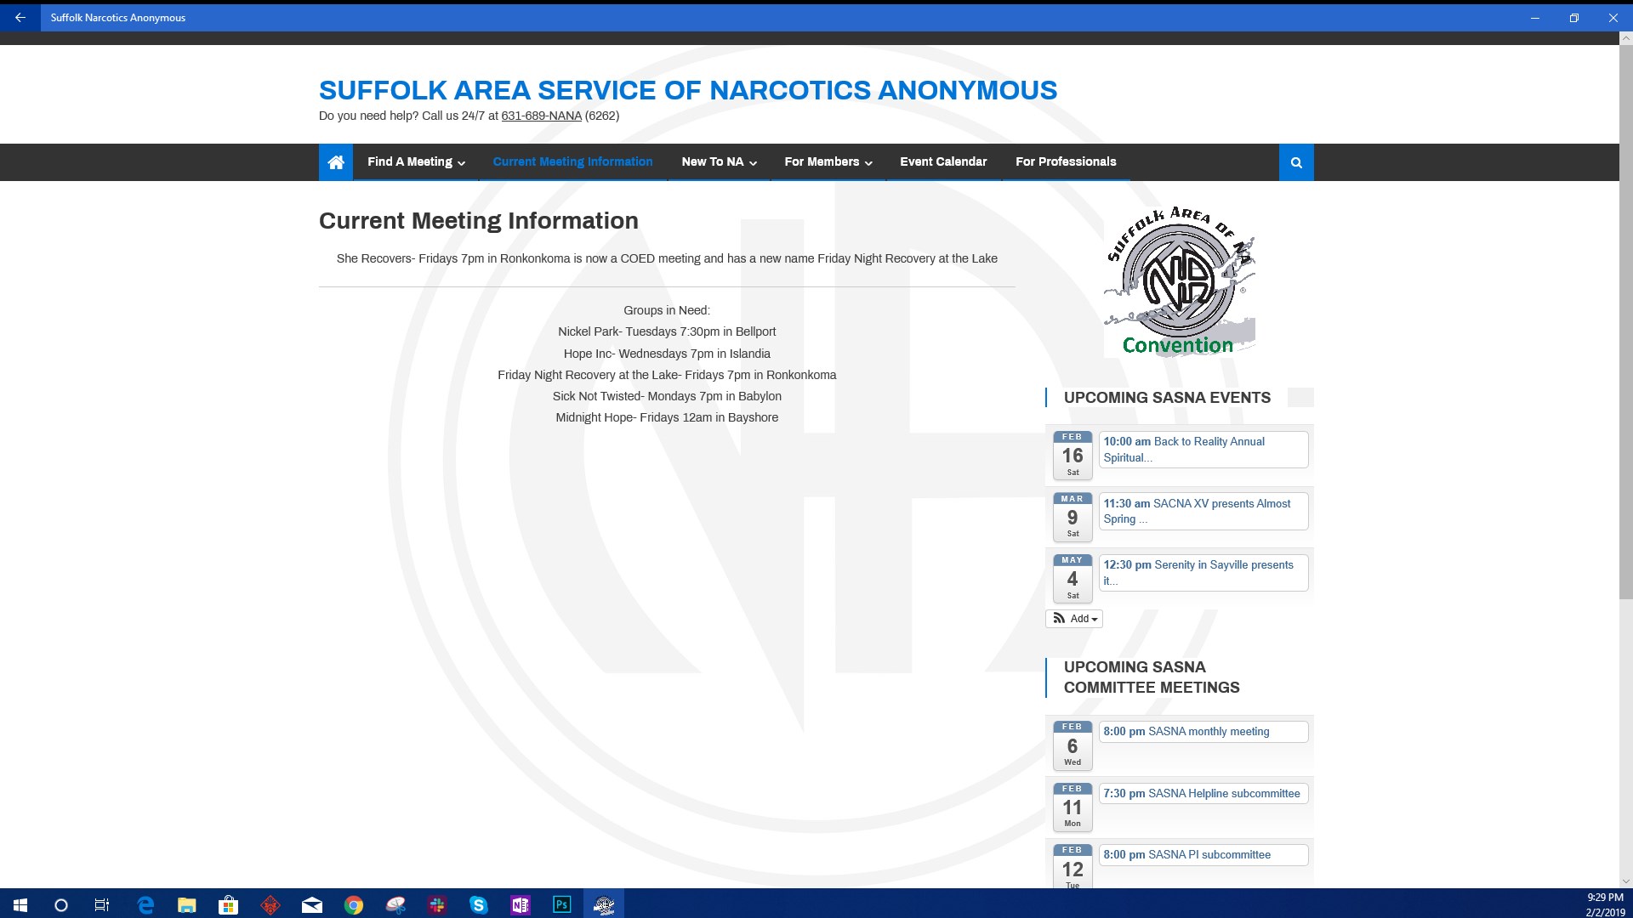Open SACNA XV presents Almost Spring event
Image resolution: width=1633 pixels, height=918 pixels.
[x=1203, y=512]
